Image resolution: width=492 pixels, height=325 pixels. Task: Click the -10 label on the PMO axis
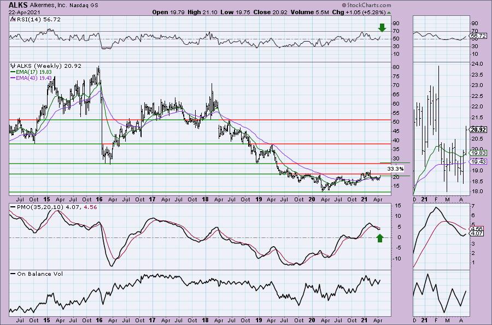(397, 259)
